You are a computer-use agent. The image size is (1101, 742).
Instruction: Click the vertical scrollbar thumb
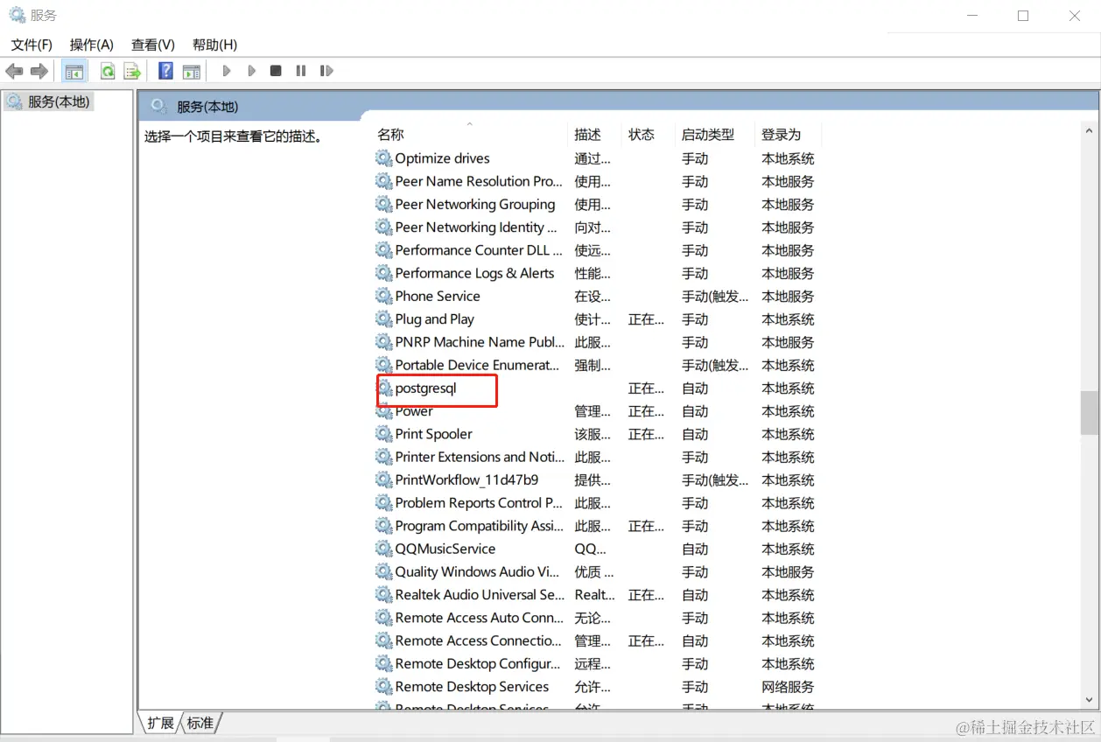pos(1090,412)
